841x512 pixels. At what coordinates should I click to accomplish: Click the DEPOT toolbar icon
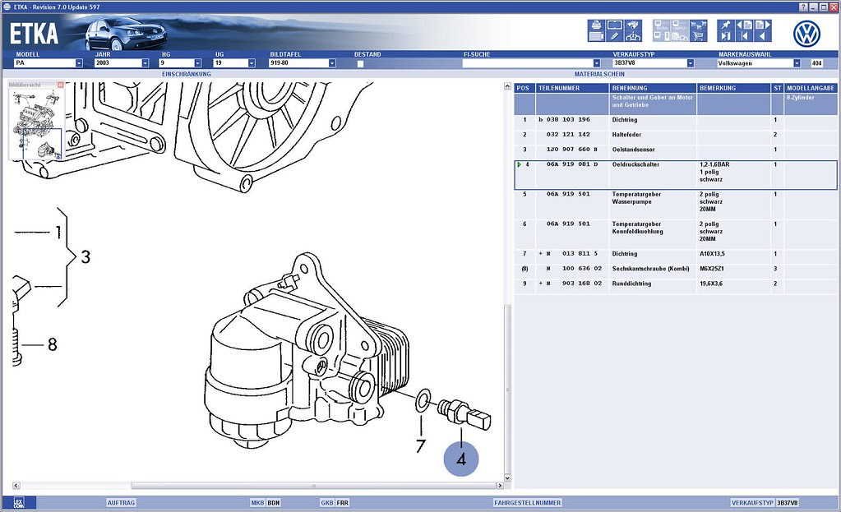[680, 25]
